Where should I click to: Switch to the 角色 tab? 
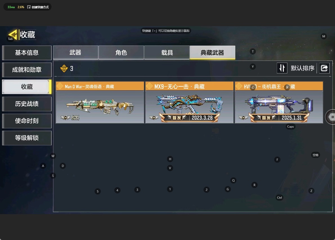point(121,52)
